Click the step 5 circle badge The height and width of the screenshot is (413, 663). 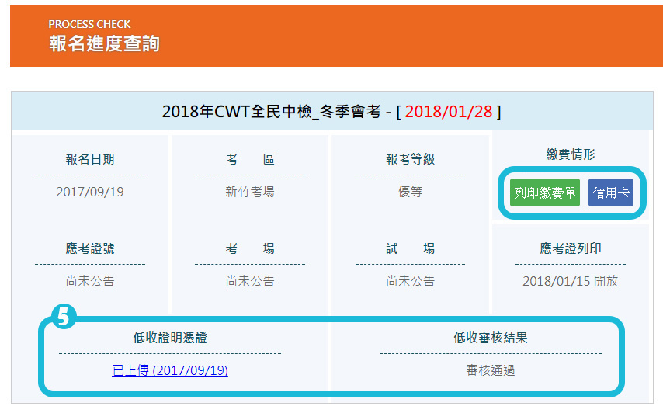(x=63, y=317)
